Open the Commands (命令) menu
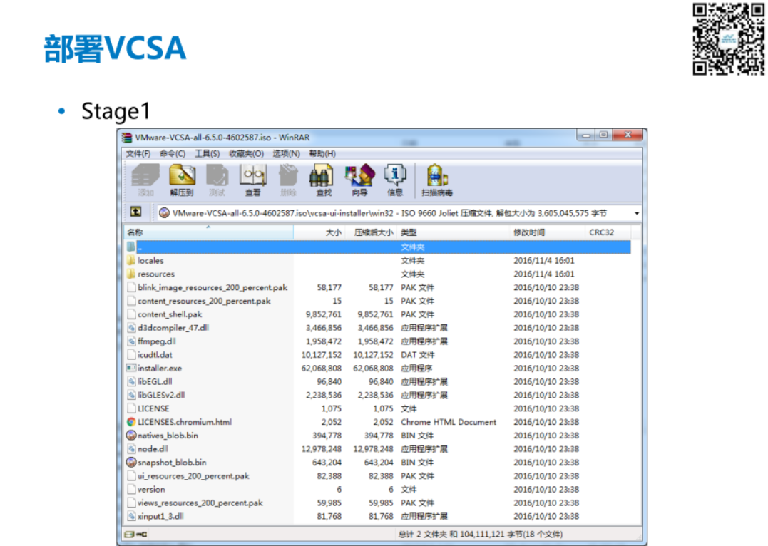This screenshot has height=546, width=768. (x=173, y=154)
